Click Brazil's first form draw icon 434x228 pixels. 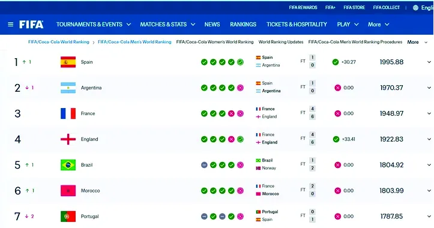click(x=204, y=165)
